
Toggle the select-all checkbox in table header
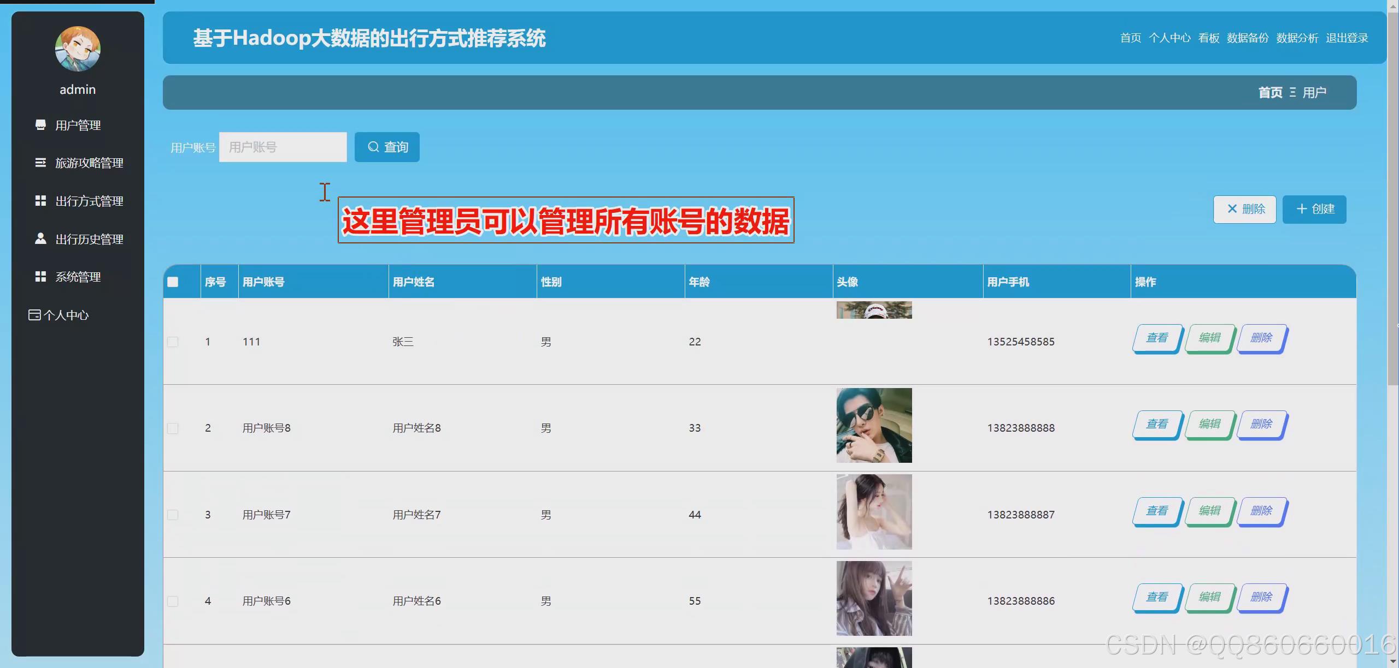point(173,282)
